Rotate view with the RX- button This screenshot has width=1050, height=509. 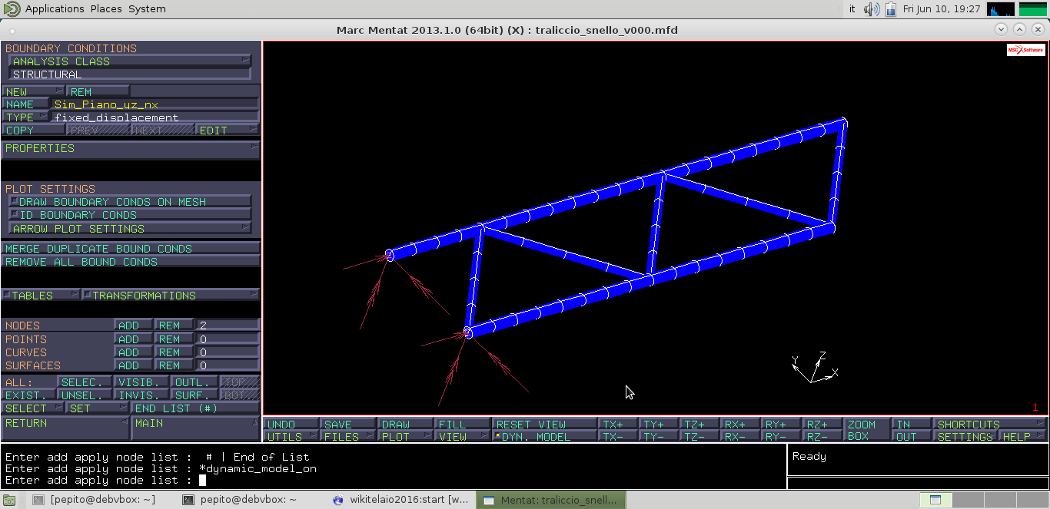[741, 437]
